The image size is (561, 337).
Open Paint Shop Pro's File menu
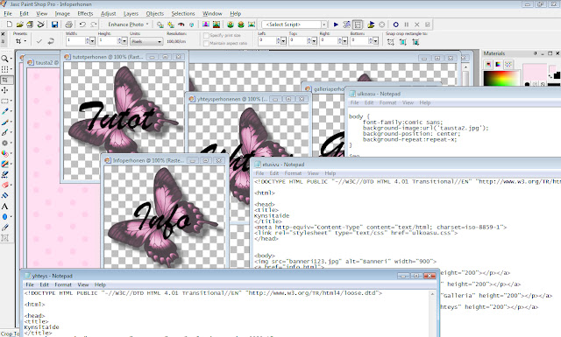pos(8,14)
